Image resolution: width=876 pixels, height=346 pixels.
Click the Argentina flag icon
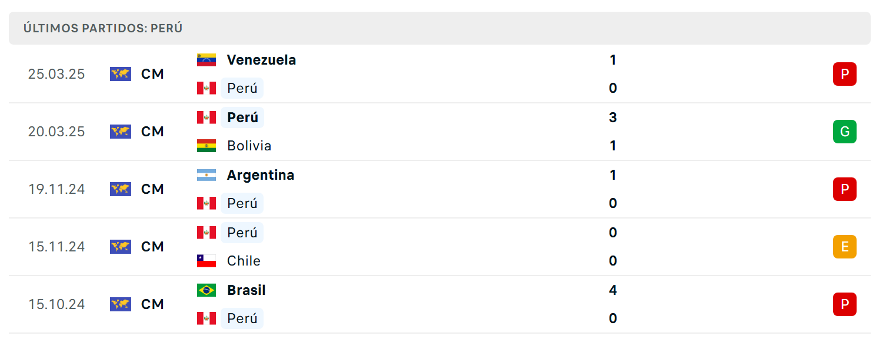click(206, 175)
